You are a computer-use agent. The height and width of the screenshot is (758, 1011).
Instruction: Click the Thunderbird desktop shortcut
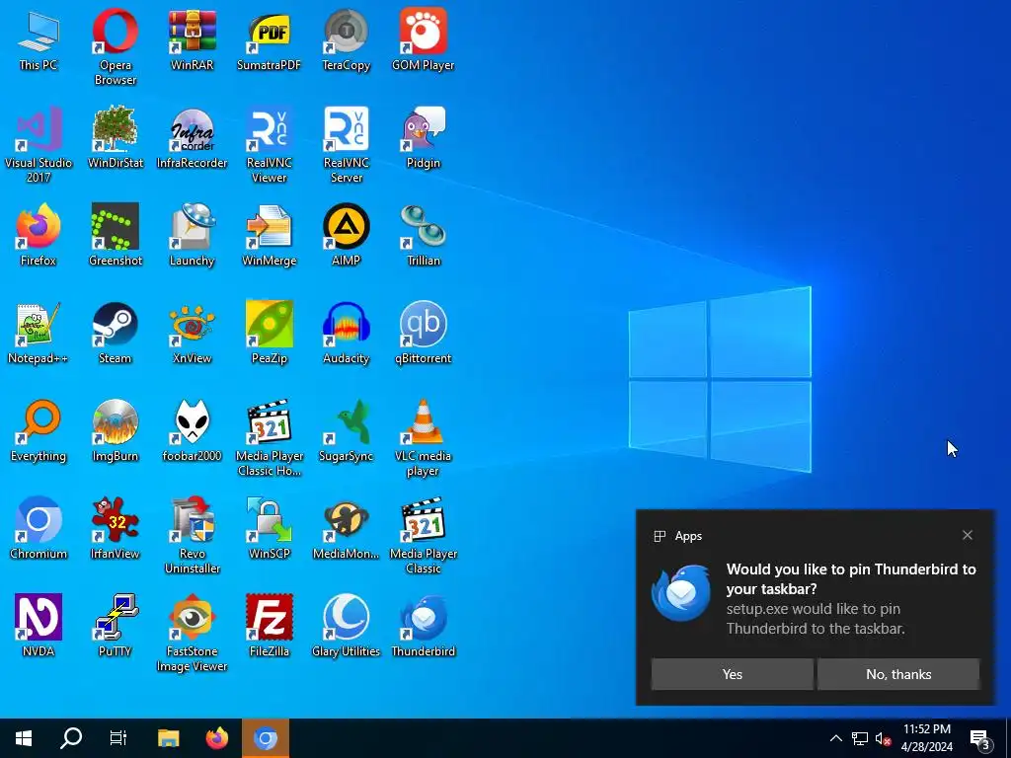423,626
